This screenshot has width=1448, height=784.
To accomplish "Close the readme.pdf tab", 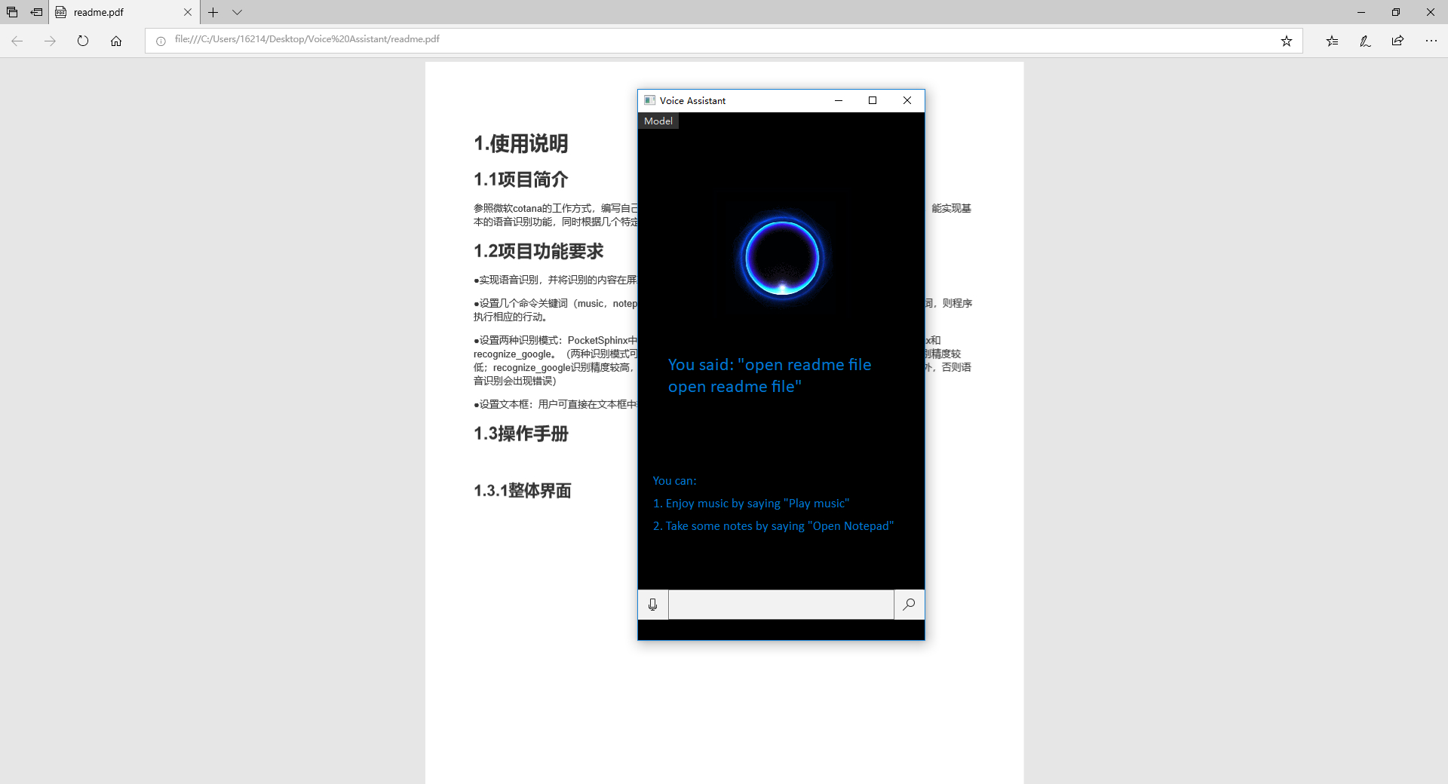I will pyautogui.click(x=188, y=12).
